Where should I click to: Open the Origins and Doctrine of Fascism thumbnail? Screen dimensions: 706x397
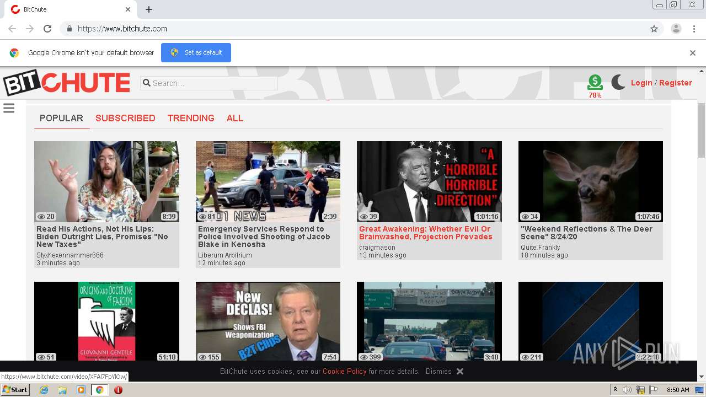tap(106, 322)
